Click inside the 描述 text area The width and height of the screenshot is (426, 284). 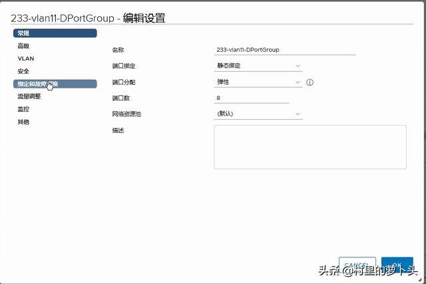pyautogui.click(x=310, y=146)
